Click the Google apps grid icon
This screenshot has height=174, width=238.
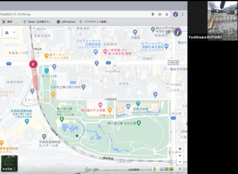169,33
